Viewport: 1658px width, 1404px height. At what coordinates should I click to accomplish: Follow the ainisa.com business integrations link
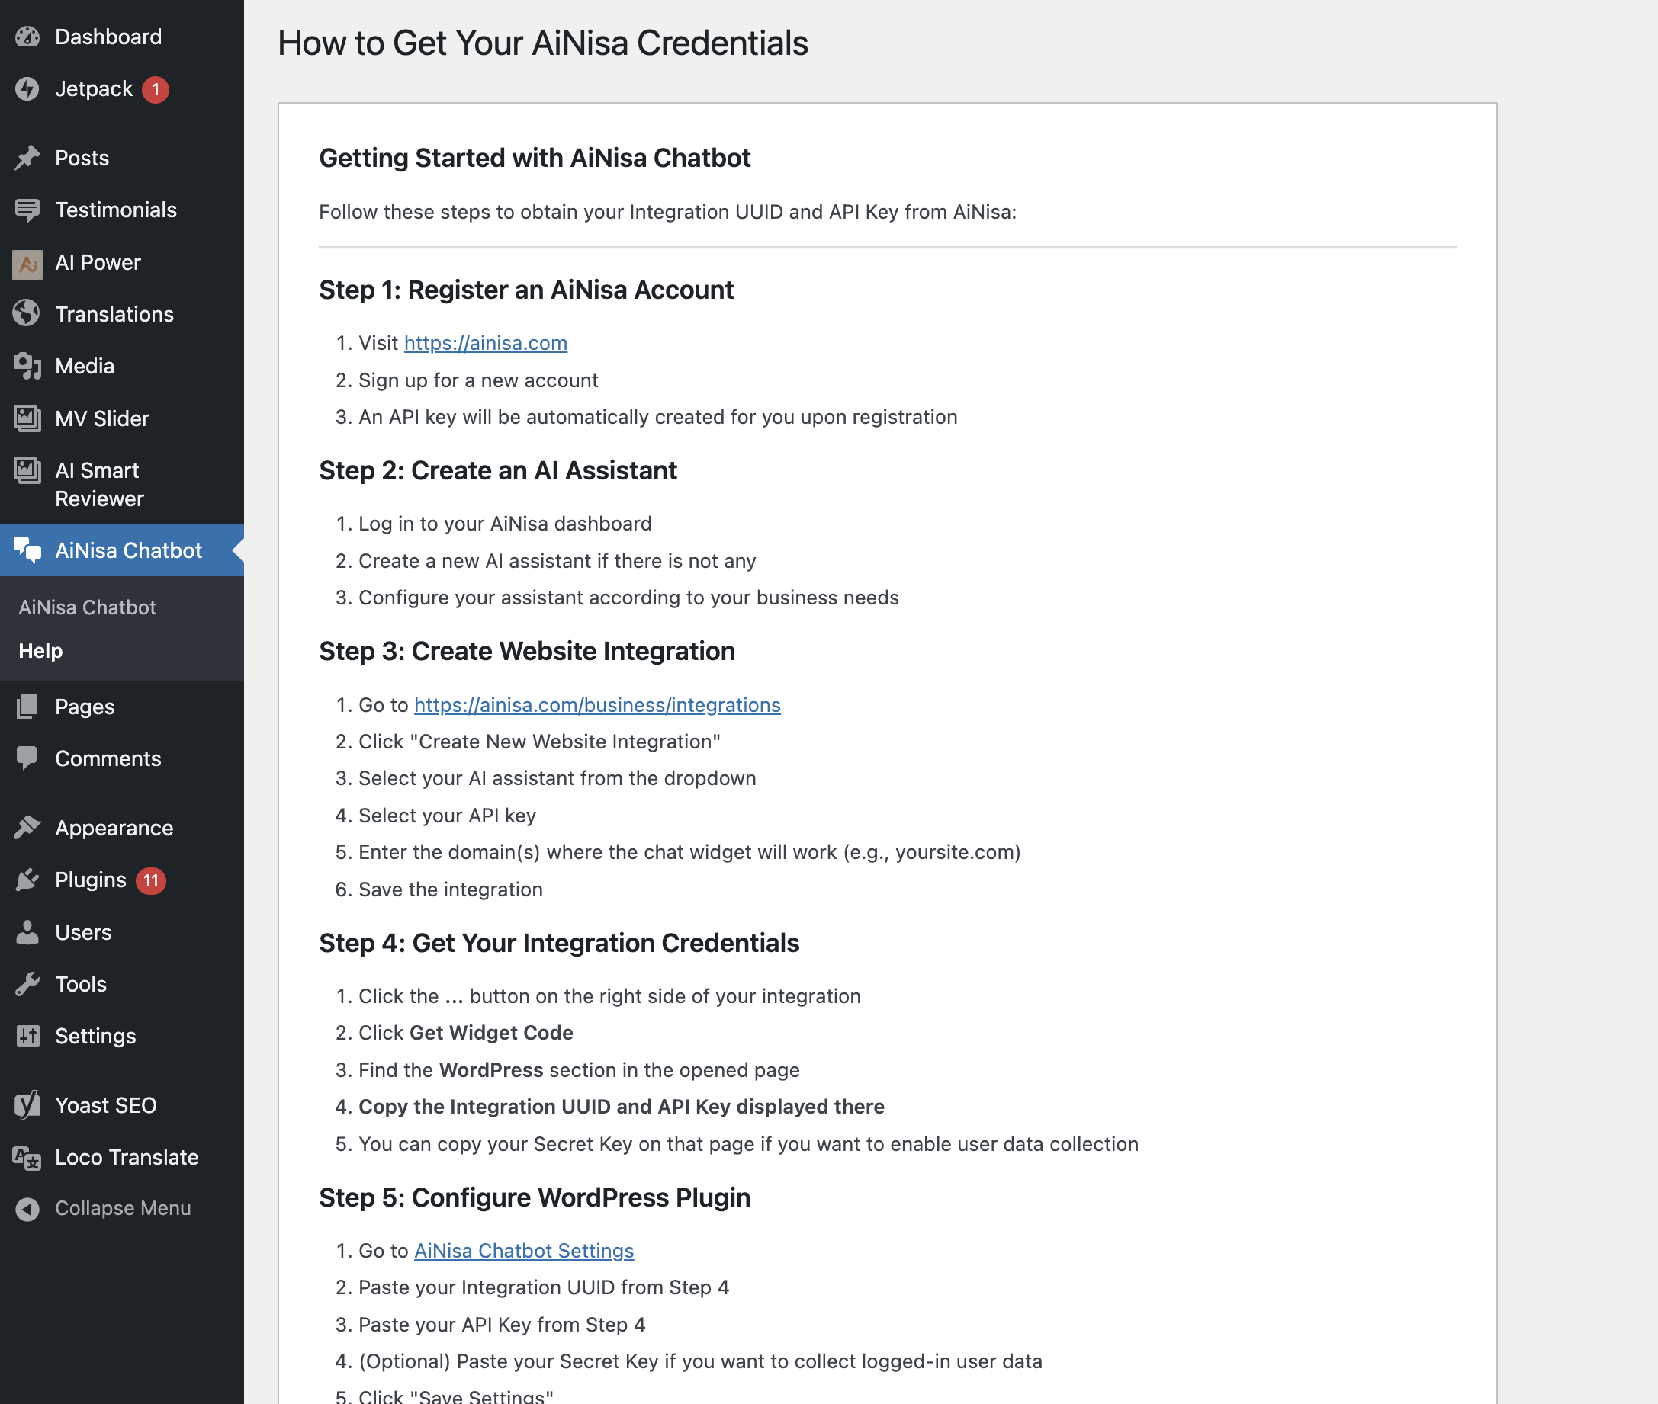[597, 705]
